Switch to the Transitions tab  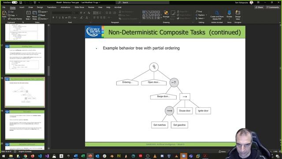(52, 8)
